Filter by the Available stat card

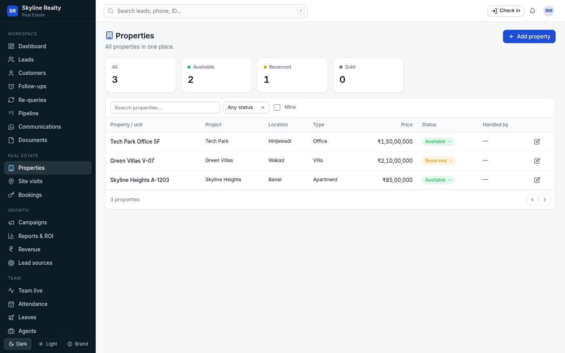(x=217, y=75)
